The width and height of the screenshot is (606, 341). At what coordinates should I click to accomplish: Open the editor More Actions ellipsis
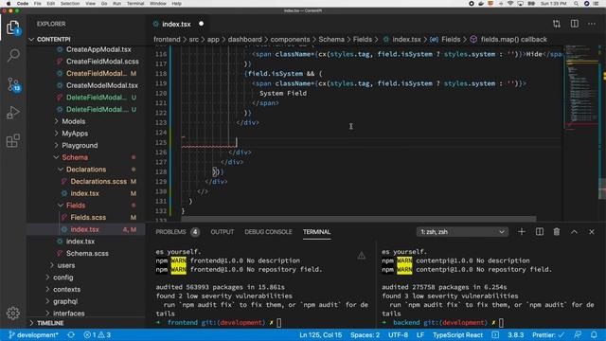click(592, 24)
